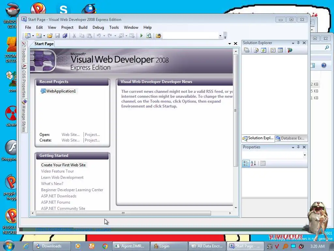334x251 pixels.
Task: Open the Redo history dropdown arrow
Action: (115, 36)
